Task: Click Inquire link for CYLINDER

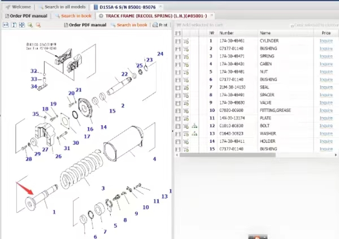Action: pos(326,41)
